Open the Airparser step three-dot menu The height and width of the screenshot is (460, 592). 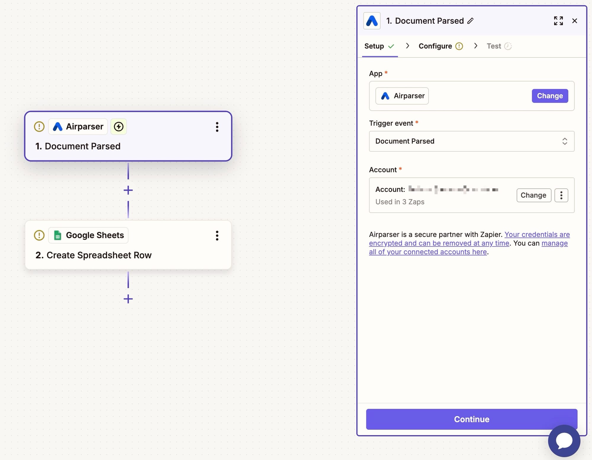[217, 127]
